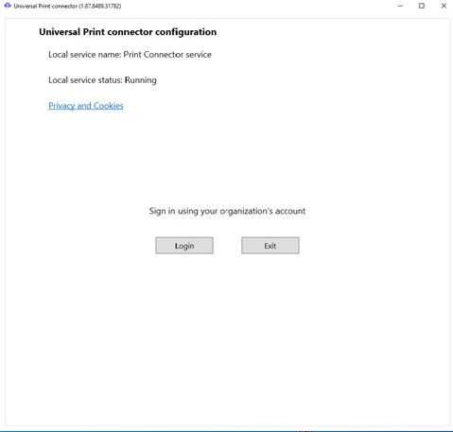Click the blue taskbar strip at screen bottom
The image size is (453, 432).
coord(226,430)
